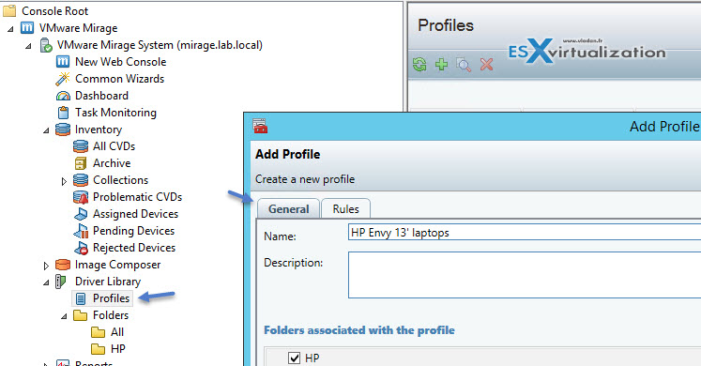This screenshot has width=701, height=366.
Task: Select the HP folder label in tree
Action: (118, 349)
